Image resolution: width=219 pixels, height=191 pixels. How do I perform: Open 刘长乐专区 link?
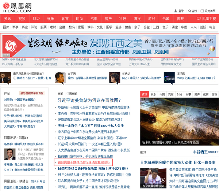[38, 181]
